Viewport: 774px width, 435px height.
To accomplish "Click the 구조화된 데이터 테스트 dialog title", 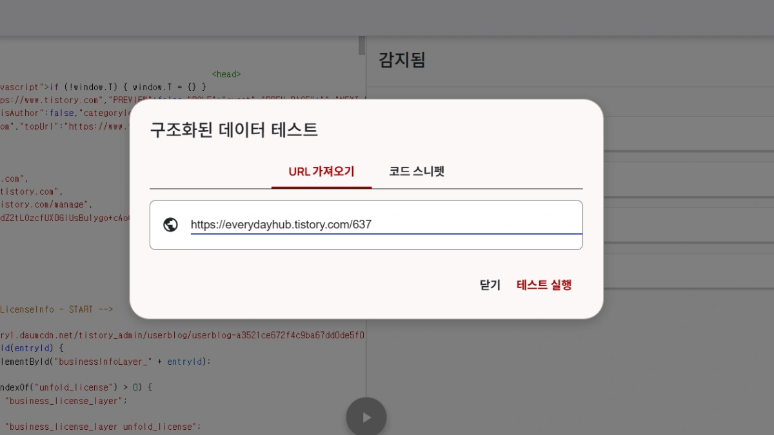I will tap(233, 129).
